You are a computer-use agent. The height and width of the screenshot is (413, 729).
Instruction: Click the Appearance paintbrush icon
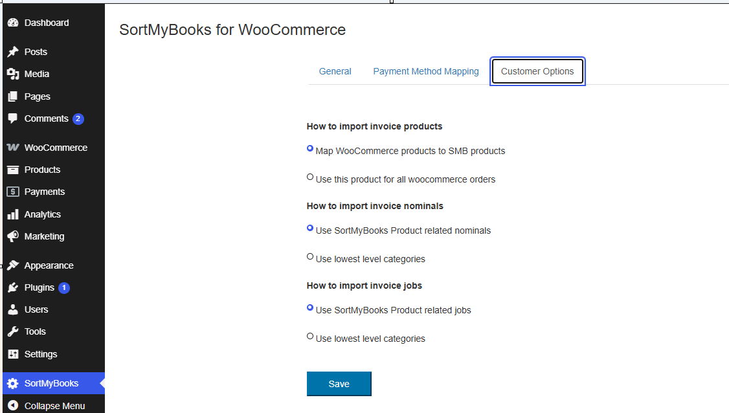coord(13,265)
